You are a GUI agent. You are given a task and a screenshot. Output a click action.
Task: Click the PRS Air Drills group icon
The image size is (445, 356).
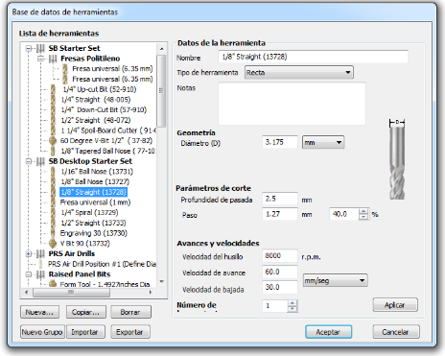click(40, 253)
